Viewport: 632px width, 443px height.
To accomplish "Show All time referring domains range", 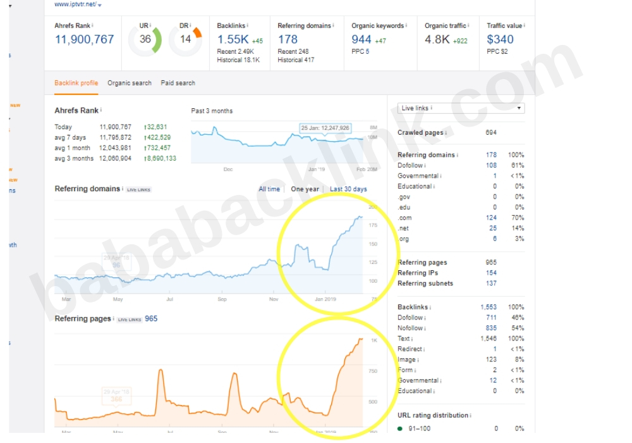I will (269, 189).
